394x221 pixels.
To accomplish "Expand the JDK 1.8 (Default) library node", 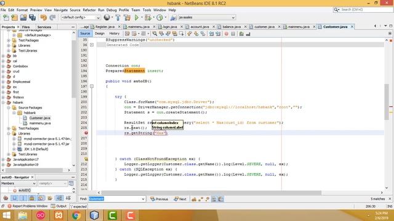I will pos(14,149).
